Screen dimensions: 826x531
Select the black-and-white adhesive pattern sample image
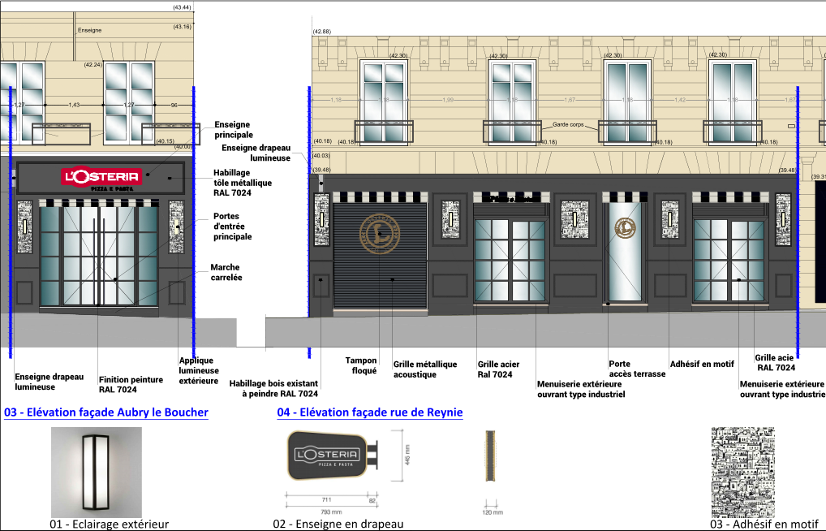coord(743,472)
